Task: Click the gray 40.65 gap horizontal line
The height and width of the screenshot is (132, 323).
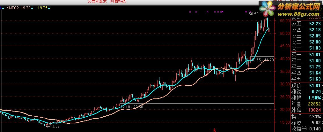Action: (x=262, y=56)
